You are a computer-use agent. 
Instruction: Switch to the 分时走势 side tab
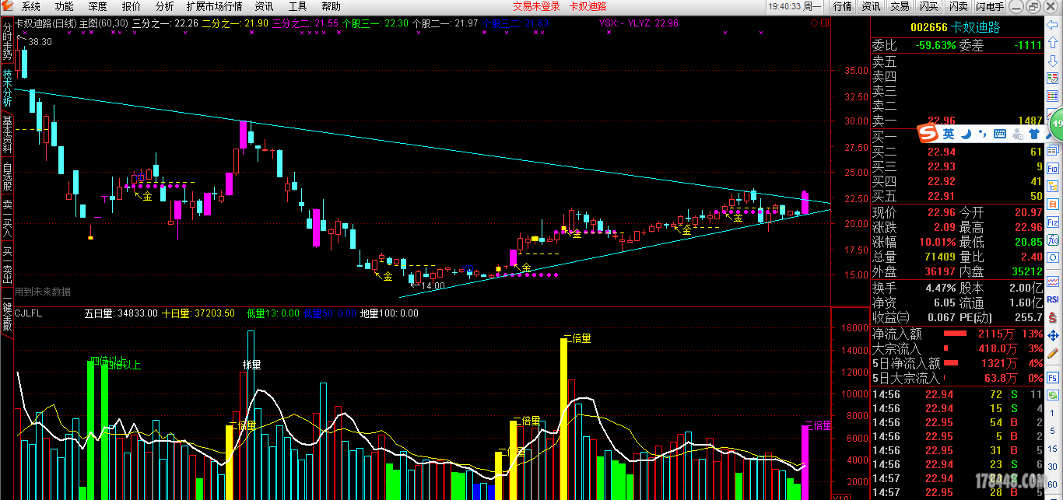click(x=7, y=43)
